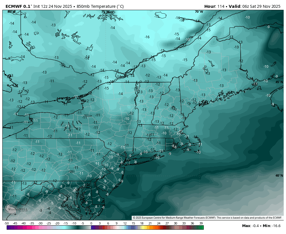Click the 75°W longitude label
Image resolution: width=286 pixels, height=234 pixels.
[x=105, y=12]
